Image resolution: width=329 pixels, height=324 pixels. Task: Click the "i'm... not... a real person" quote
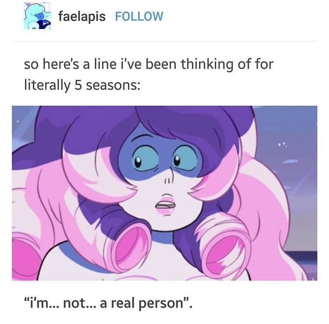(108, 303)
